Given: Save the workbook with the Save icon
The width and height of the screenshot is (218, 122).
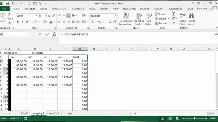Looking at the screenshot, I should click(x=7, y=3).
